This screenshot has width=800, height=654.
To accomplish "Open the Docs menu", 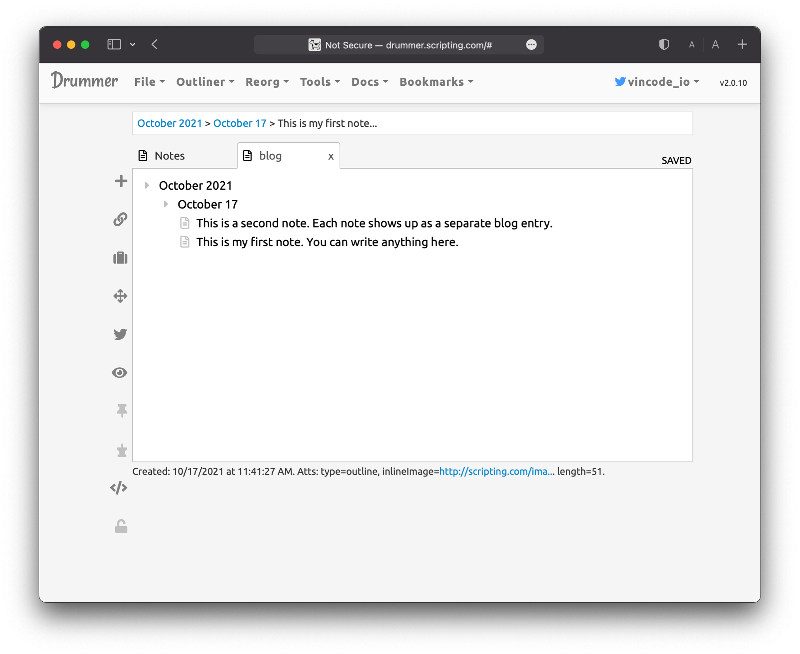I will [x=369, y=82].
